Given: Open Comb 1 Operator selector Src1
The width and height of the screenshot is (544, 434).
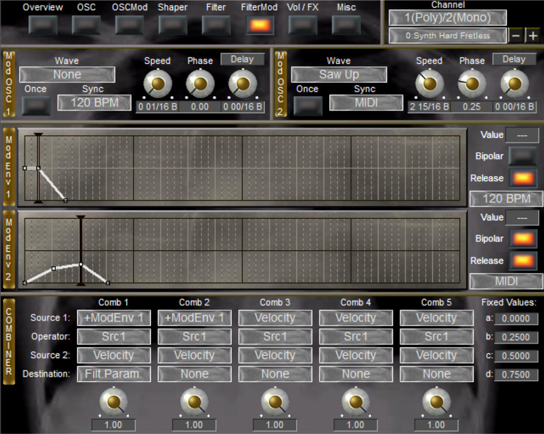Looking at the screenshot, I should pyautogui.click(x=114, y=337).
